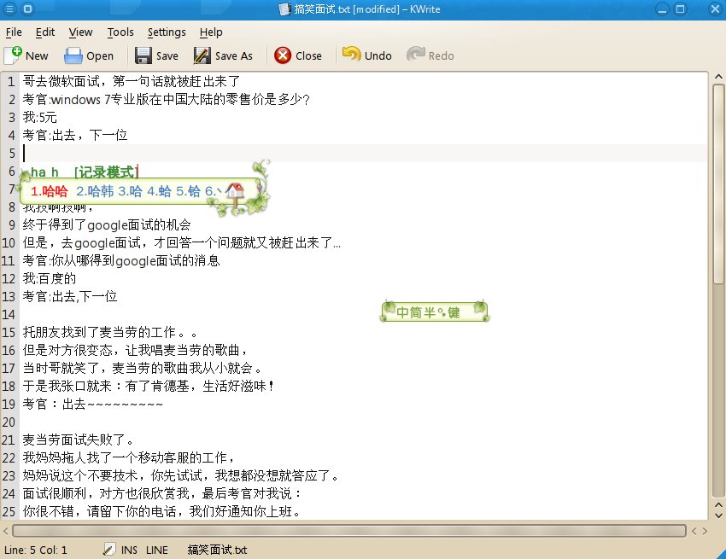Click the line "考官：出去~~~~~~~~~"
The image size is (726, 559).
pos(93,404)
